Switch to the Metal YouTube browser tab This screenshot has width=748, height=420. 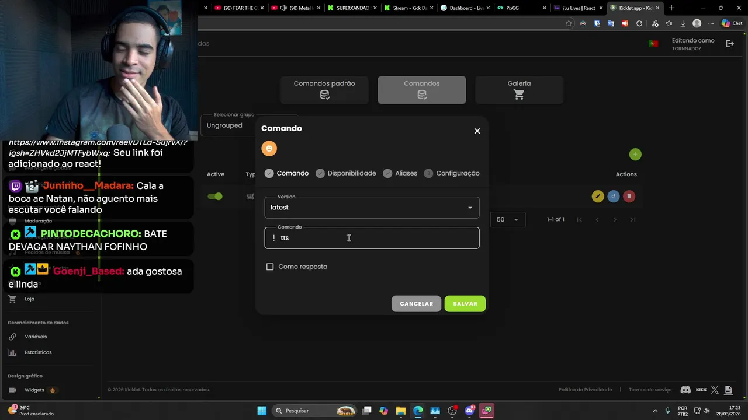(295, 8)
